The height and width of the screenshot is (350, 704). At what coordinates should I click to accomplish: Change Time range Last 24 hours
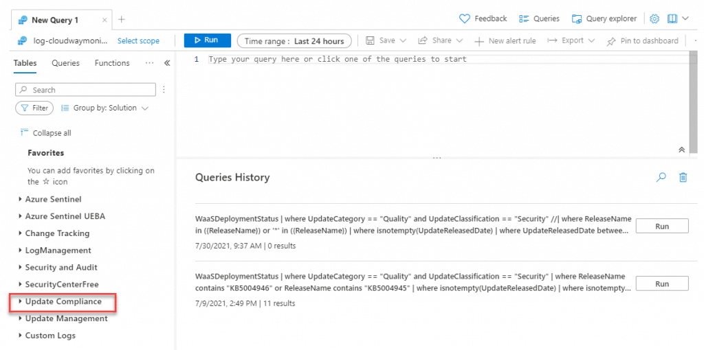point(294,40)
